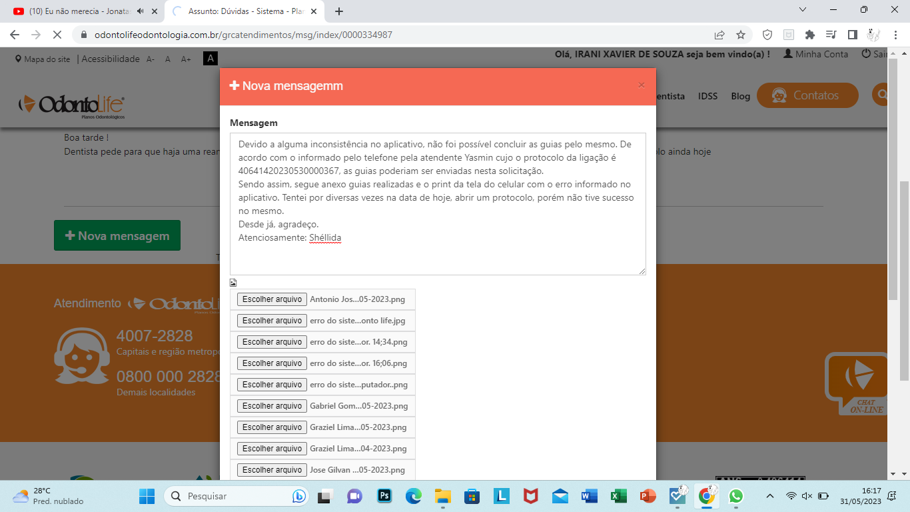Screen dimensions: 910x512
Task: Decrease font size with A- control
Action: coord(151,59)
